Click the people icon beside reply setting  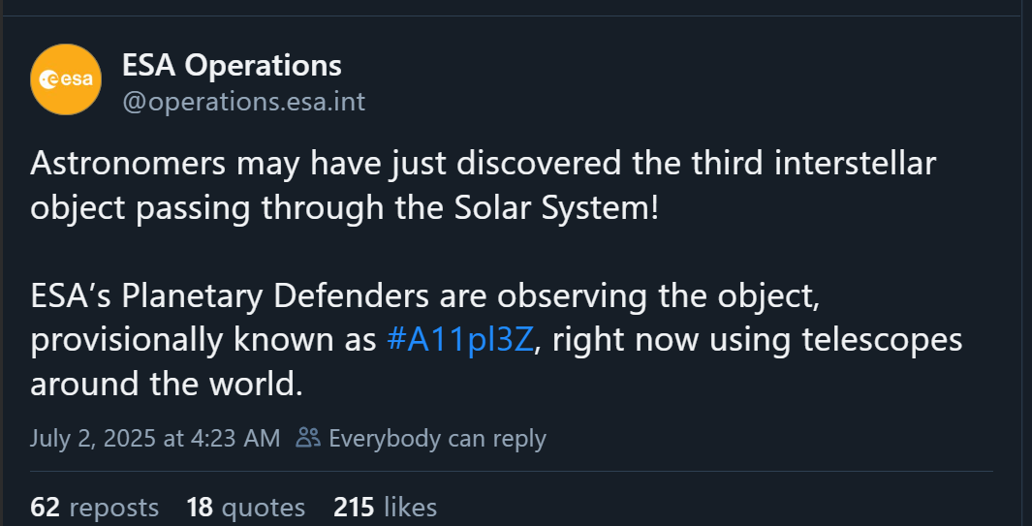click(x=308, y=438)
